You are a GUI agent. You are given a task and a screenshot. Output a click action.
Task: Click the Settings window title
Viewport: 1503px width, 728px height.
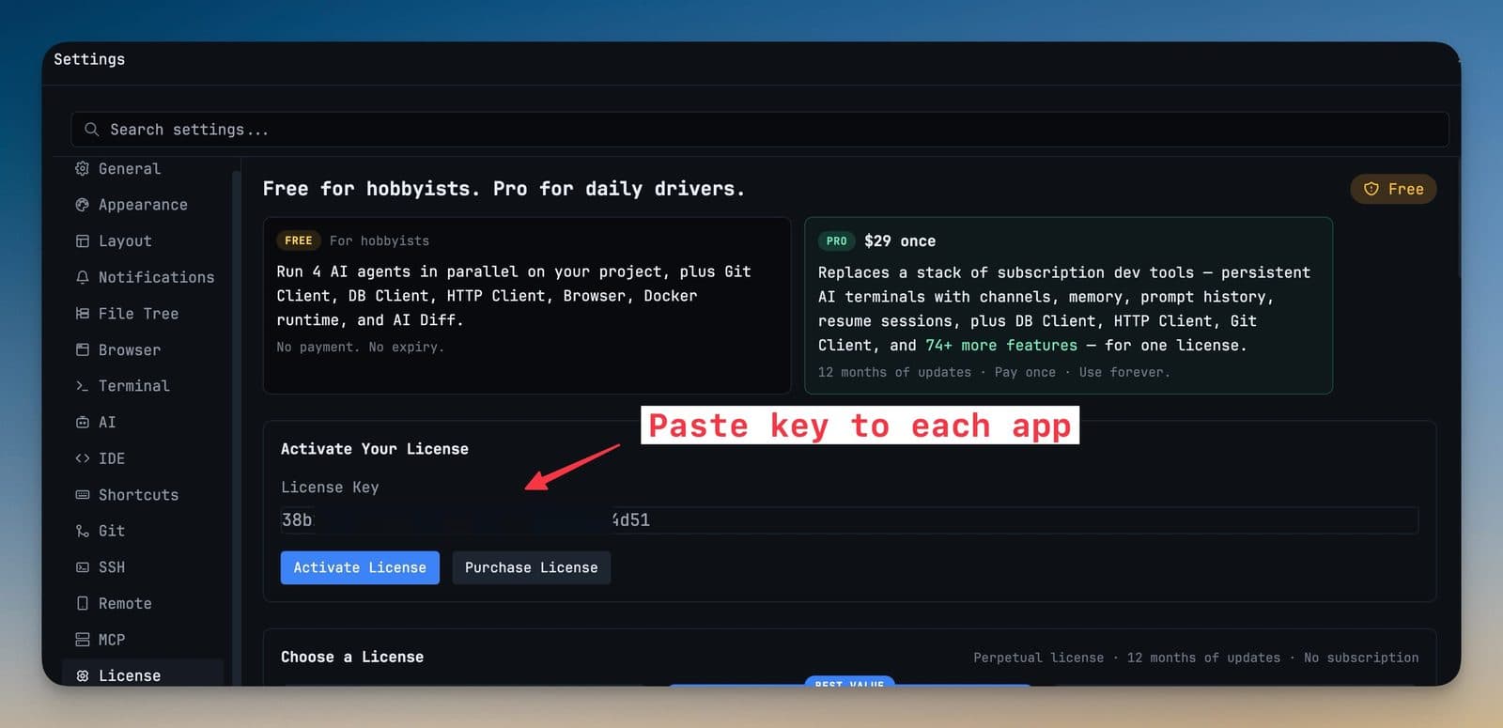coord(89,59)
